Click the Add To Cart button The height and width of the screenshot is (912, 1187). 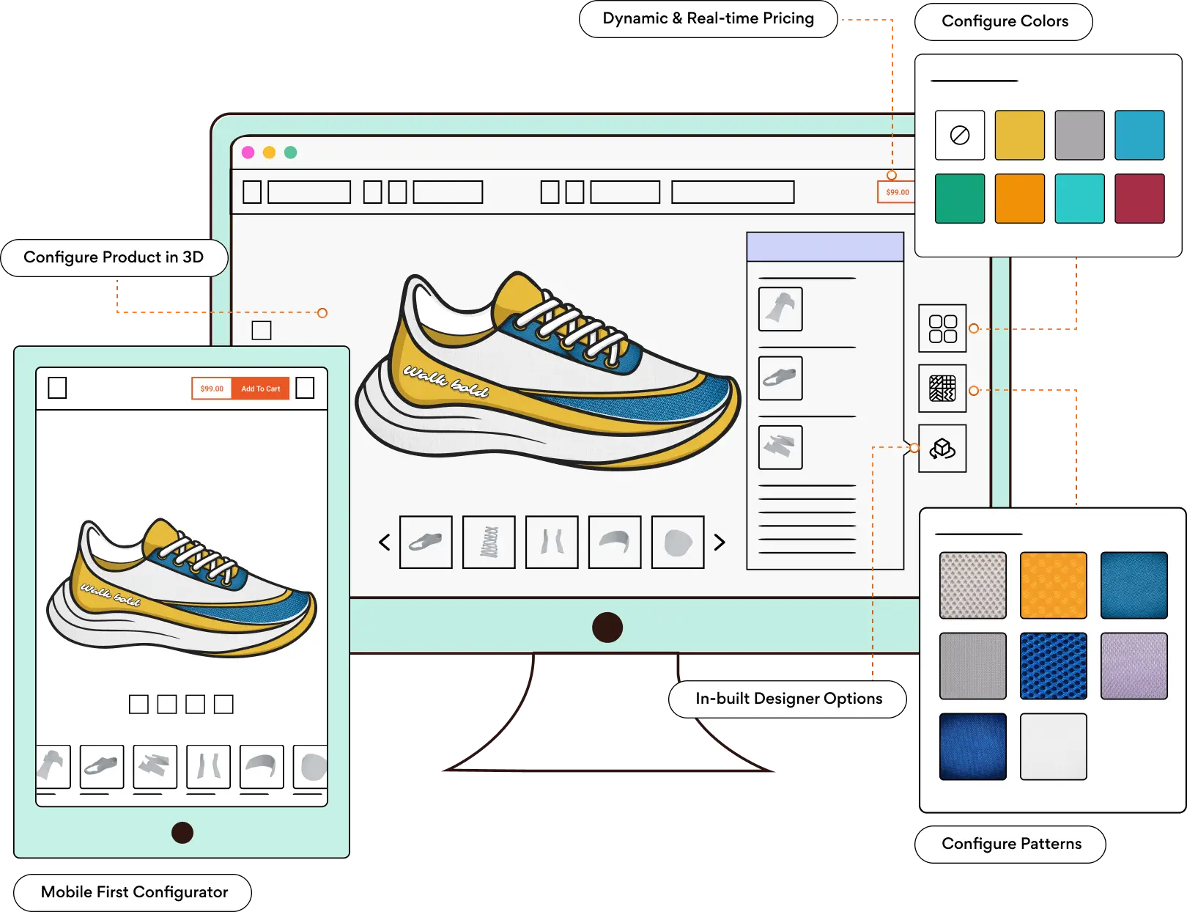260,389
